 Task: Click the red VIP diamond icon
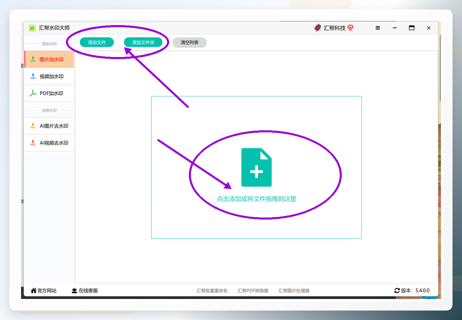351,28
